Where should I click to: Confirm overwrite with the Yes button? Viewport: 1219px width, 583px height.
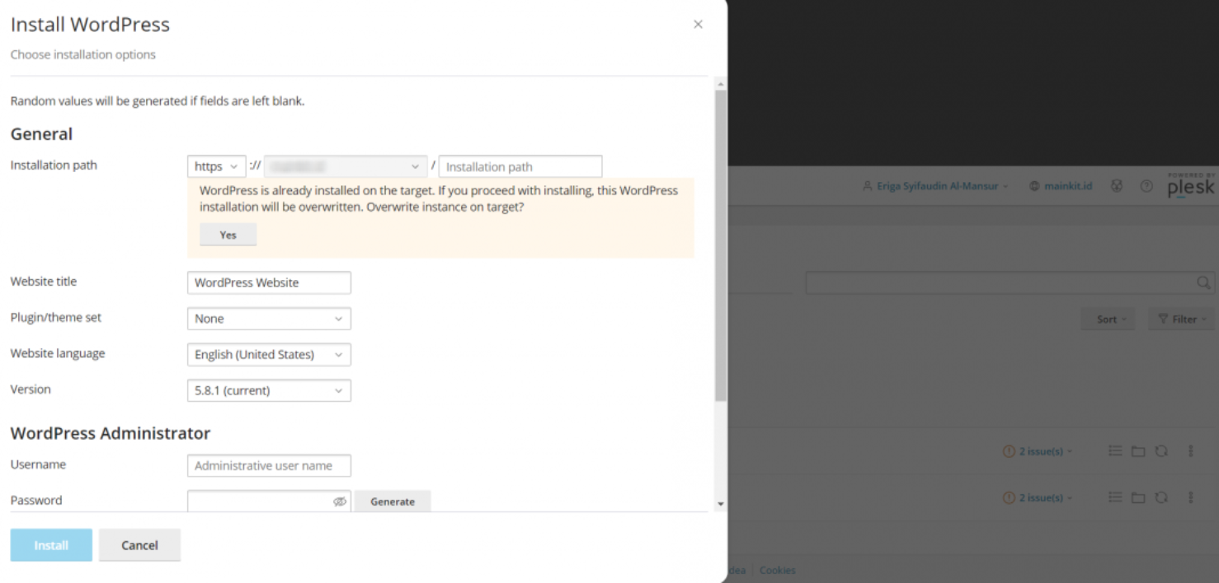228,235
